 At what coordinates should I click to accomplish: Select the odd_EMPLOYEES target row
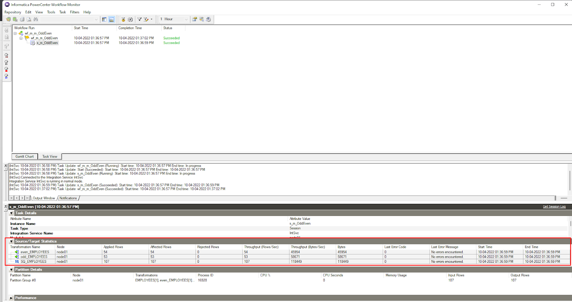point(289,257)
